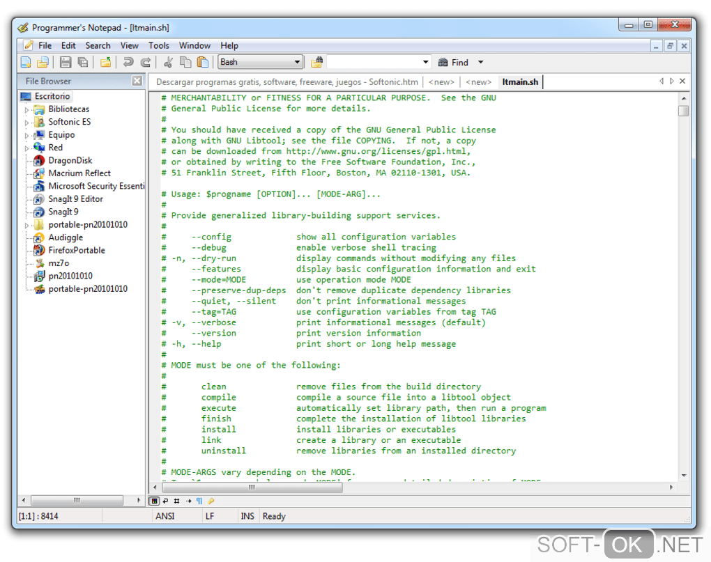711x562 pixels.
Task: Click the Red network icon
Action: [x=40, y=147]
